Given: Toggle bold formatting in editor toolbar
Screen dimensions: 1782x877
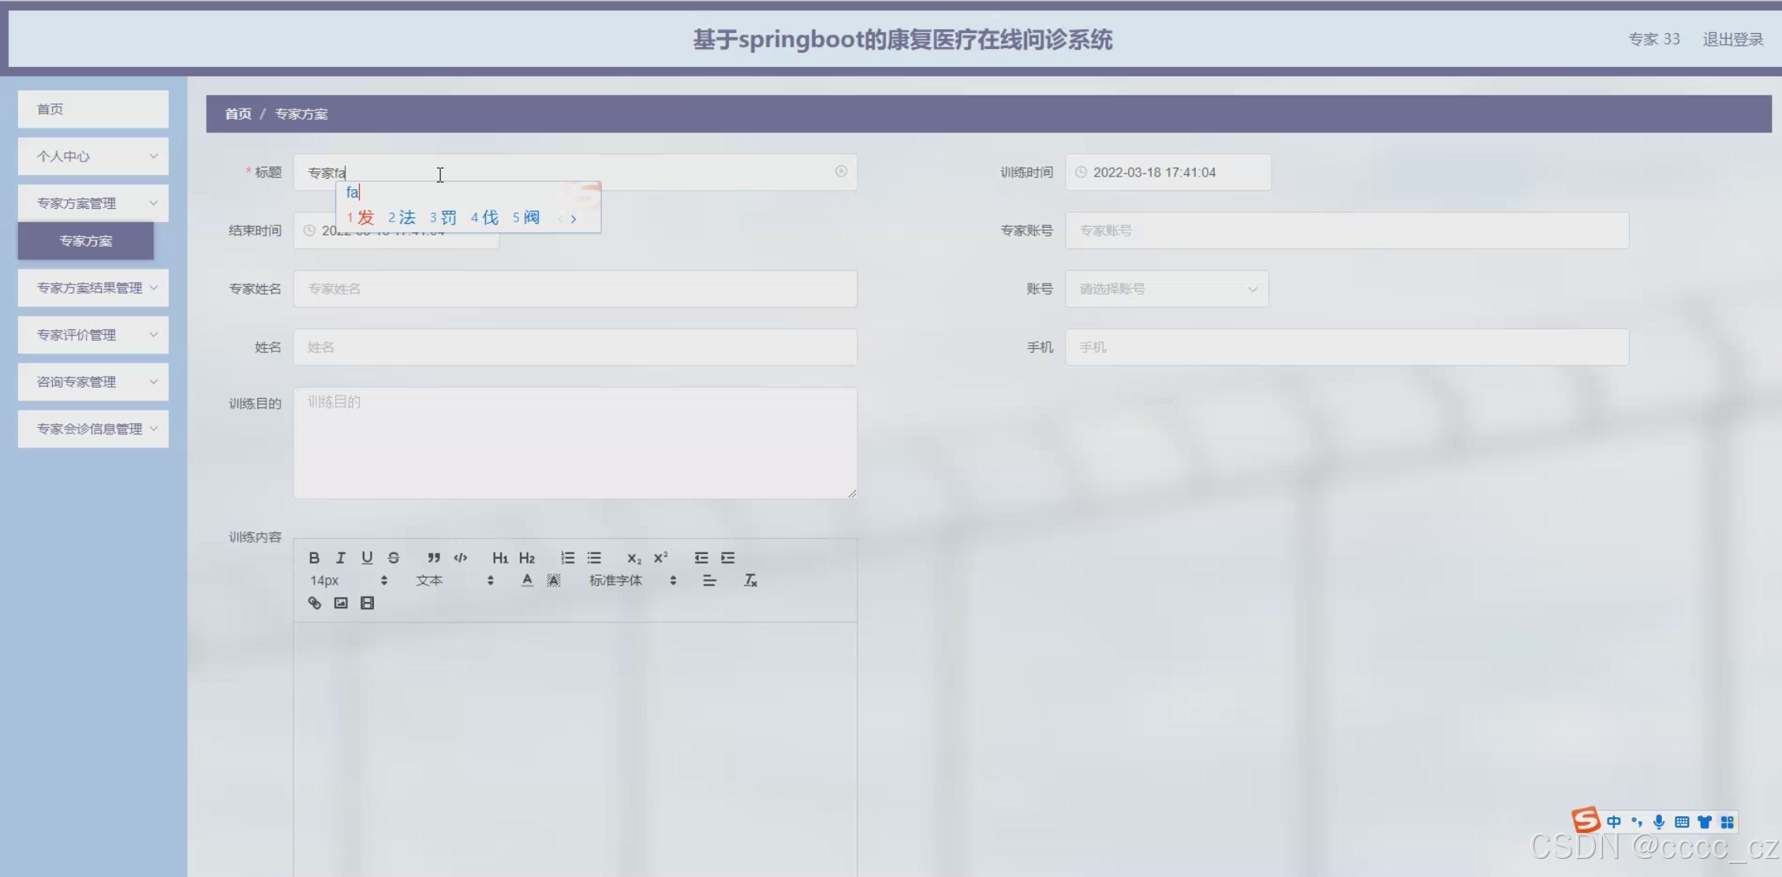Looking at the screenshot, I should coord(314,558).
